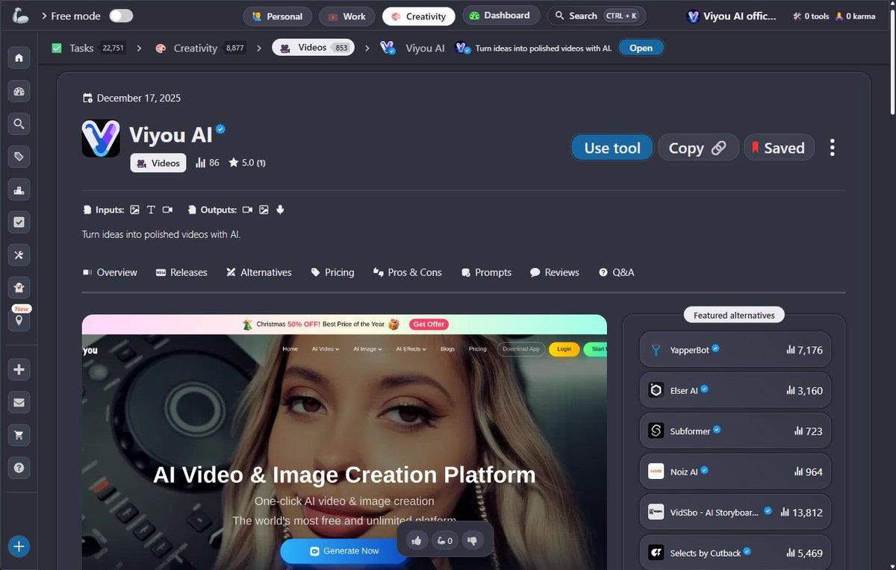Go to the Releases section tab
This screenshot has height=570, width=896.
181,272
